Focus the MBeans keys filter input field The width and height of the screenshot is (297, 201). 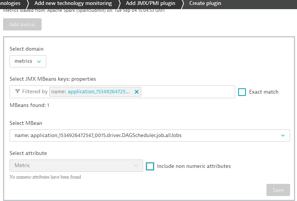click(187, 92)
